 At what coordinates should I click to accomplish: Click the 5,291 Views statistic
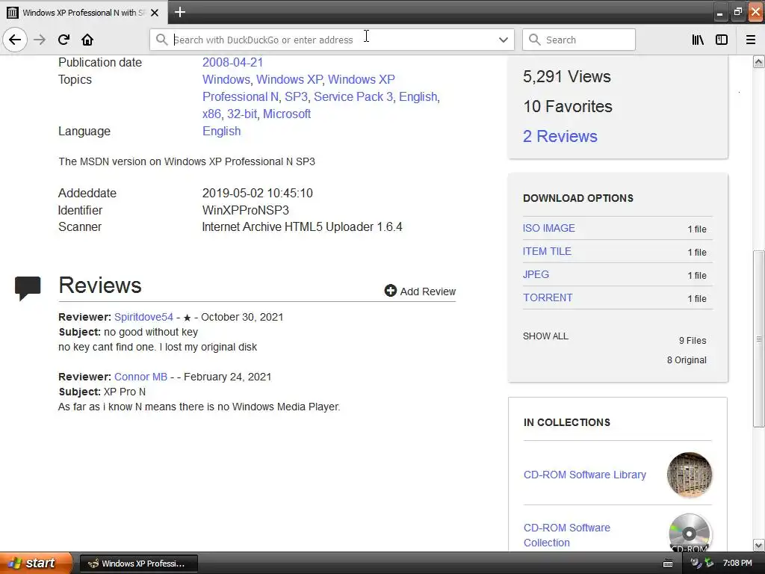[x=567, y=77]
